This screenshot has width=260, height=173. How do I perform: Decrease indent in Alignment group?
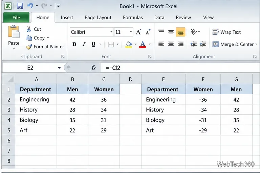click(x=193, y=44)
